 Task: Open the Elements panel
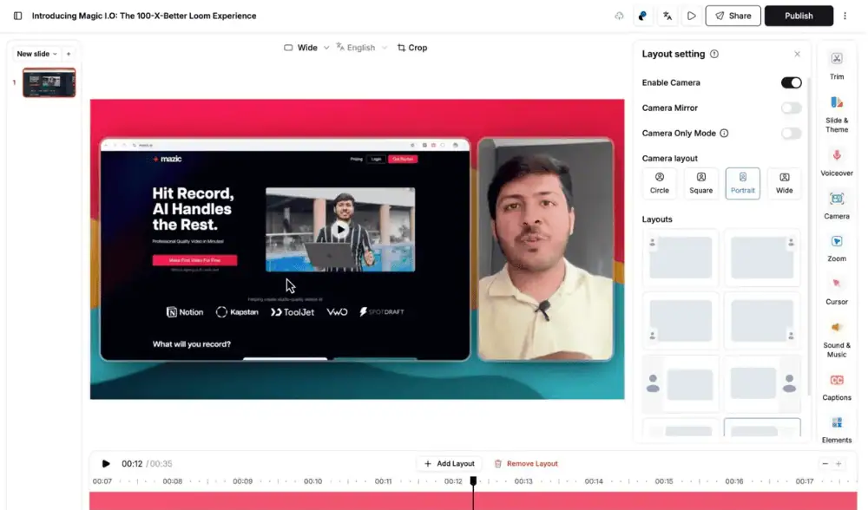(836, 428)
